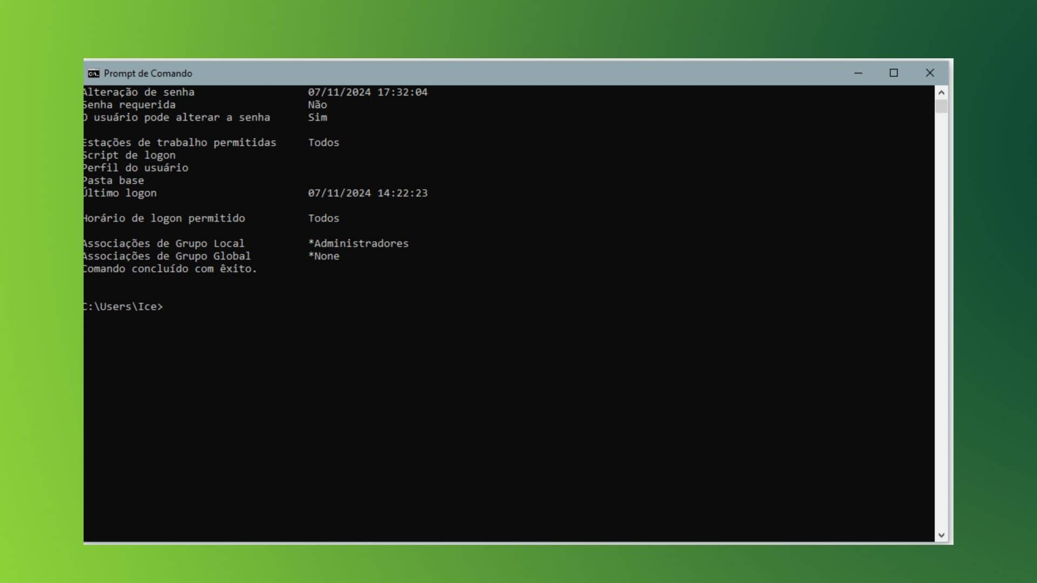The width and height of the screenshot is (1037, 583).
Task: Minimize the Prompt de Comando window
Action: pyautogui.click(x=858, y=73)
